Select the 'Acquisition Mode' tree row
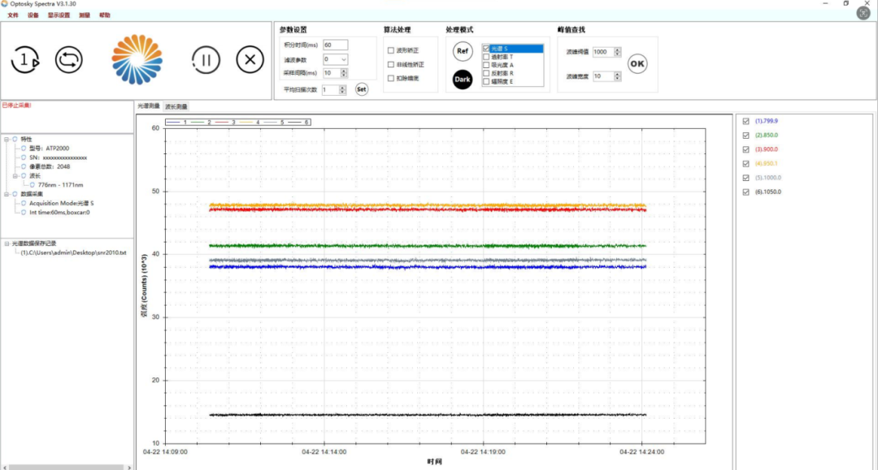Image resolution: width=878 pixels, height=470 pixels. pos(62,204)
